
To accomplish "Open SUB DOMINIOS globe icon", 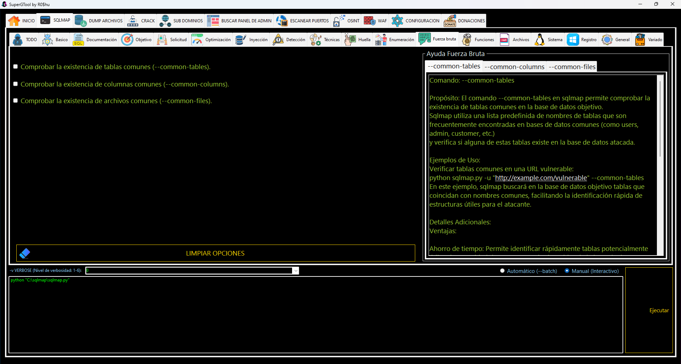I will (165, 21).
